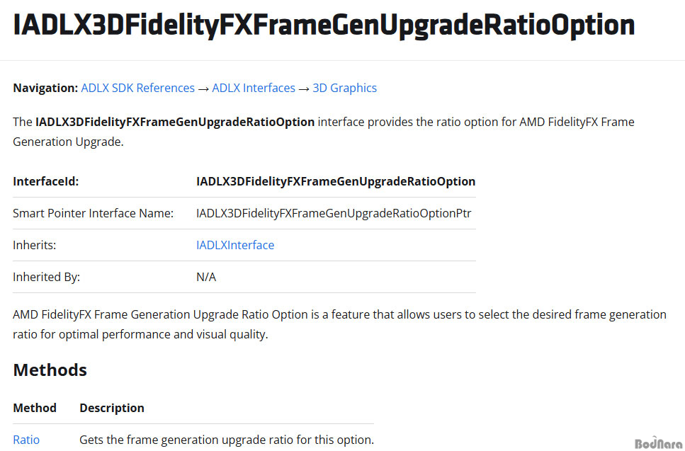This screenshot has height=451, width=685.
Task: Click the BodNara watermark logo
Action: pyautogui.click(x=657, y=444)
